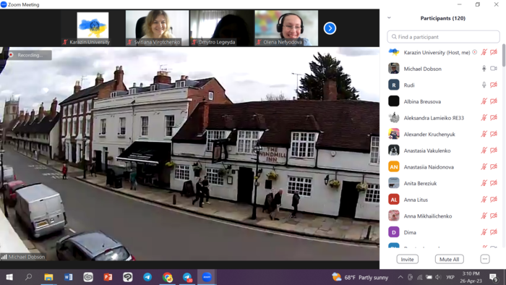The image size is (506, 285).
Task: Select Dmytro Legeyda video thumbnail
Action: [222, 28]
